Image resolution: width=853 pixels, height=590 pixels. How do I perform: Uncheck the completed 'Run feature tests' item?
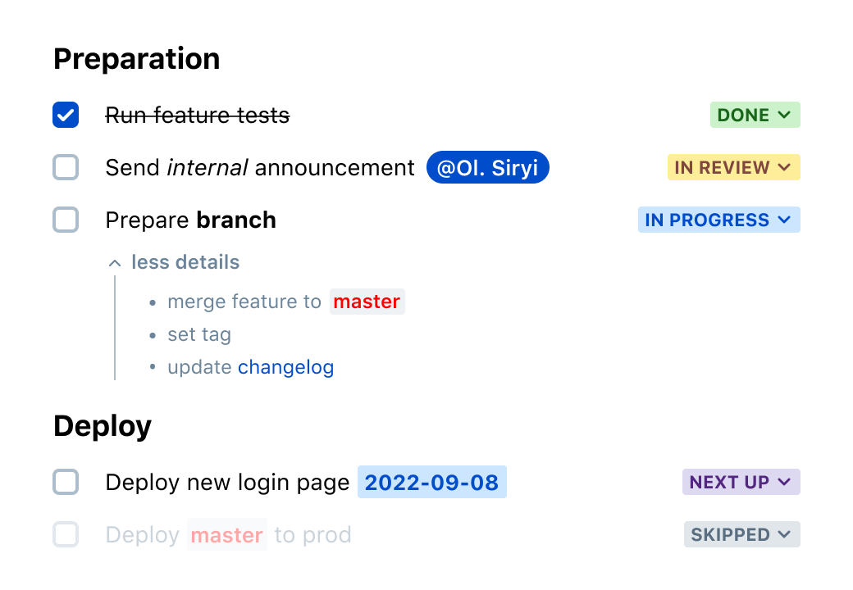coord(65,115)
